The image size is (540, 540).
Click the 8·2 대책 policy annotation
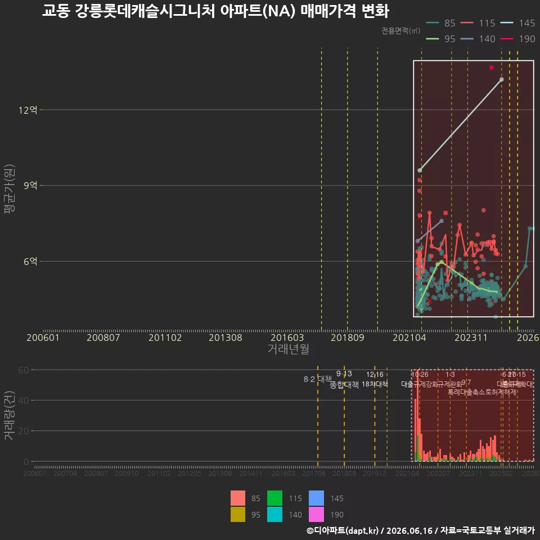tap(317, 379)
